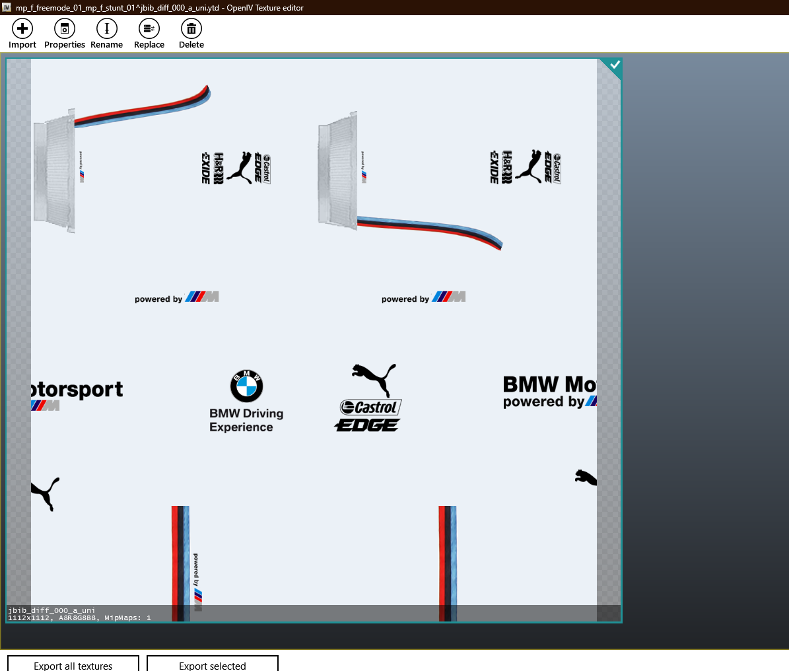This screenshot has height=671, width=789.
Task: Click the Import texture icon
Action: [22, 28]
